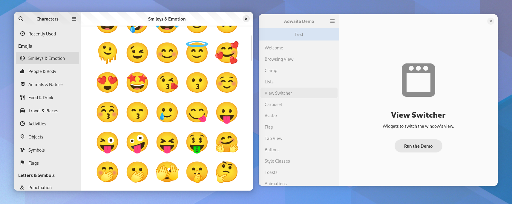
Task: Select the money-mouth face emoji
Action: tap(197, 142)
